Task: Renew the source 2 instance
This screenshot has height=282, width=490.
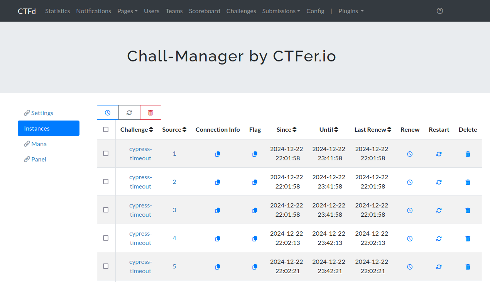Action: click(410, 182)
